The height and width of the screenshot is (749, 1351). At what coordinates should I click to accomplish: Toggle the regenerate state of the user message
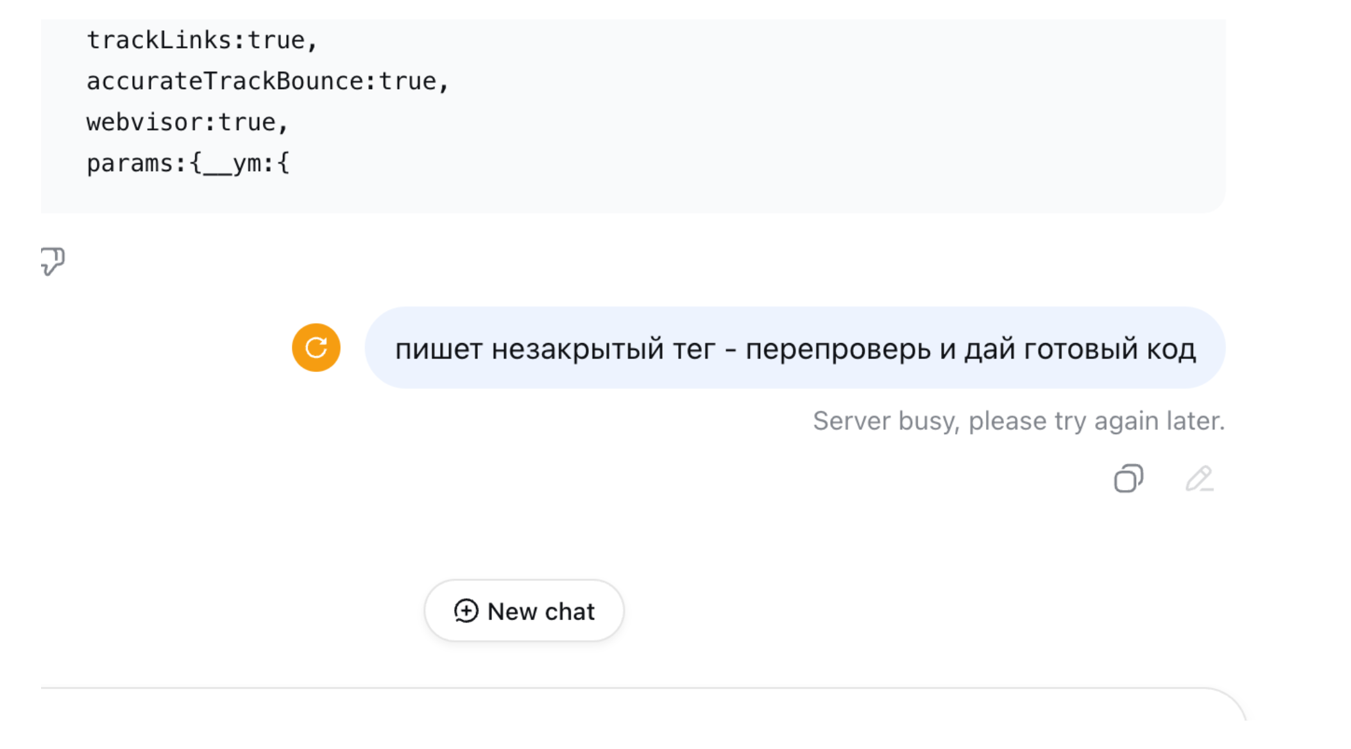pyautogui.click(x=316, y=347)
